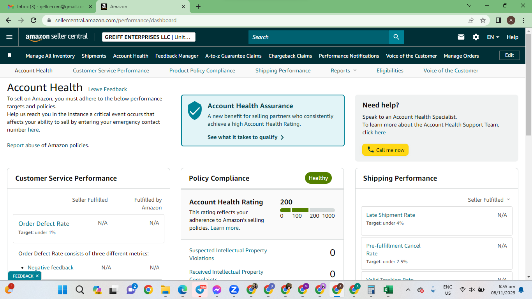Expand the Seller Fulfilled dropdown in Shipping Performance
The height and width of the screenshot is (299, 532).
click(x=489, y=200)
